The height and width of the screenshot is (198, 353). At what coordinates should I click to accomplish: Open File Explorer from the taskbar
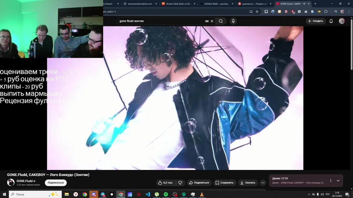click(x=66, y=194)
